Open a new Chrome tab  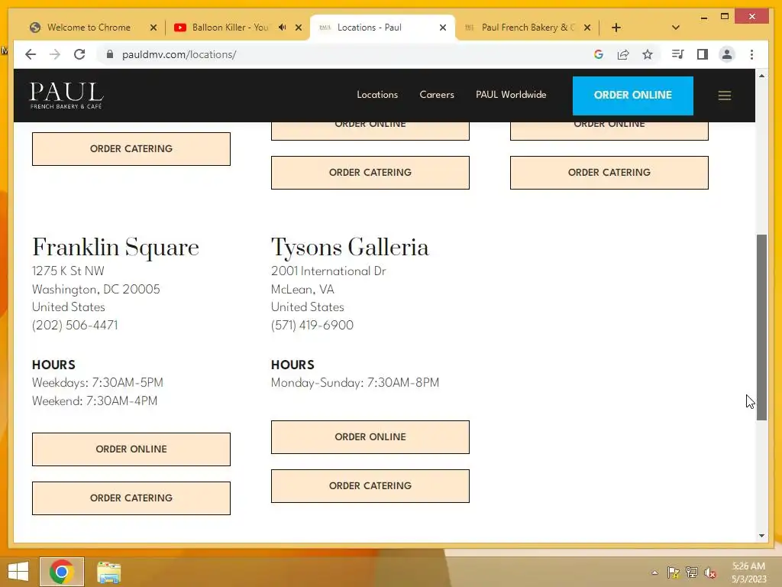coord(616,28)
